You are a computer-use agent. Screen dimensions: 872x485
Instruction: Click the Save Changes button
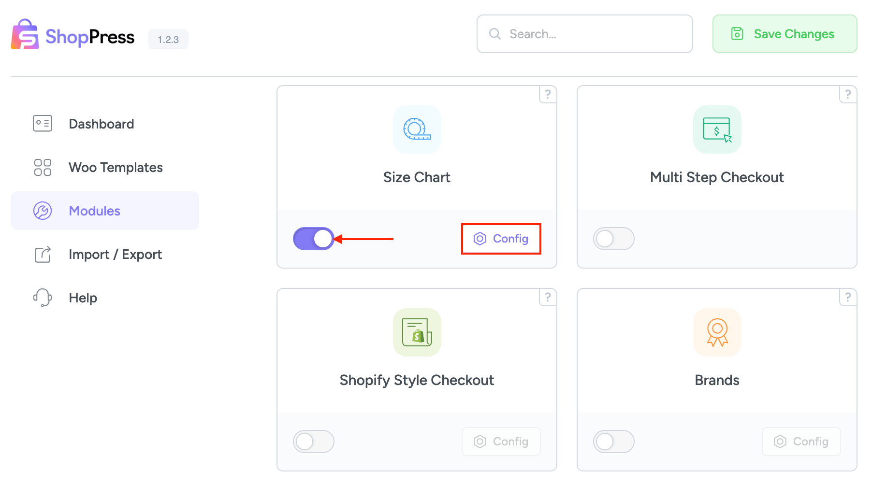tap(784, 34)
